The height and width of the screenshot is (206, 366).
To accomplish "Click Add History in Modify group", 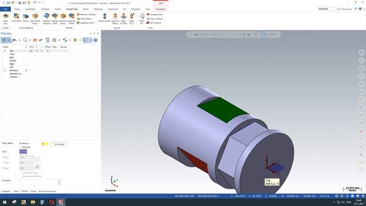I will (x=84, y=19).
